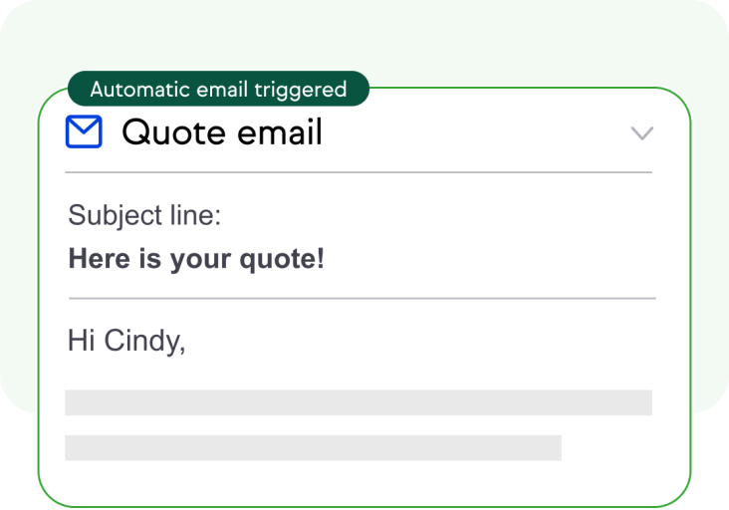729x510 pixels.
Task: Click the divider line below subject text
Action: (363, 298)
